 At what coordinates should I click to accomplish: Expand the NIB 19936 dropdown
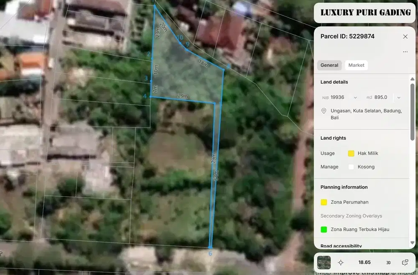point(355,98)
